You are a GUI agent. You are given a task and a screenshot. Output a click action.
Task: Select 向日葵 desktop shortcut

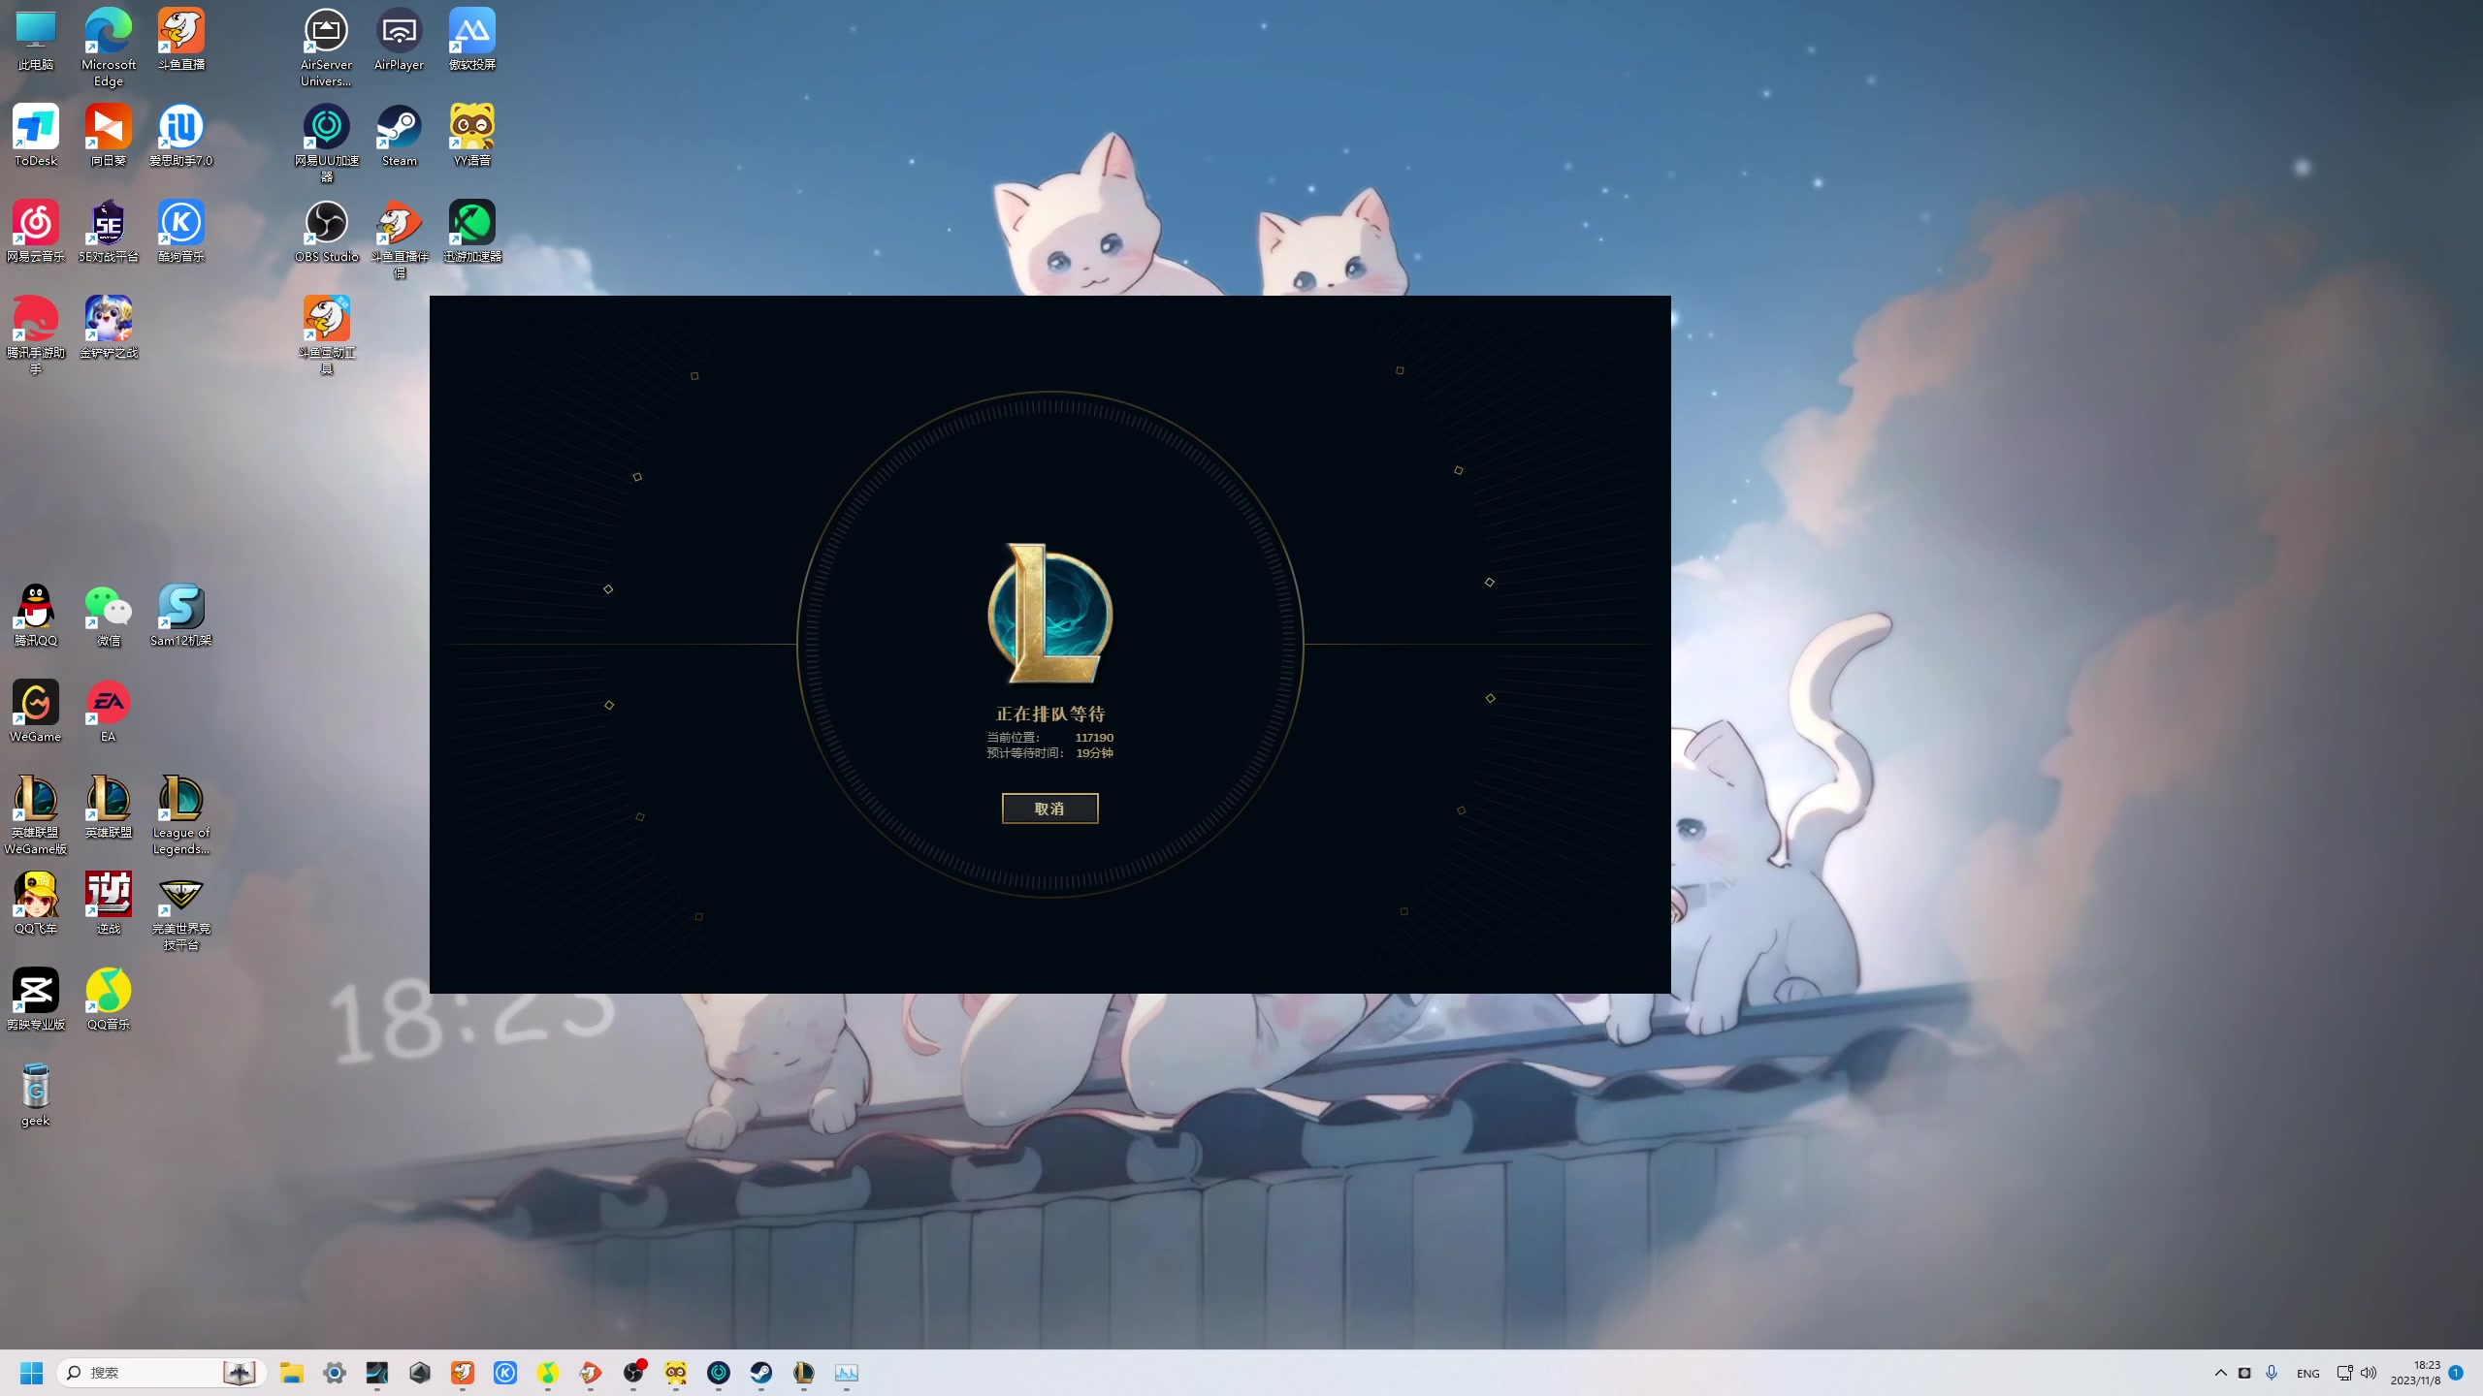point(109,137)
